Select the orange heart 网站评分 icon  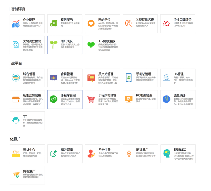pos(91,23)
